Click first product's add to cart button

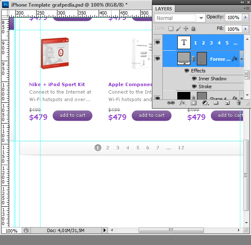(x=72, y=116)
